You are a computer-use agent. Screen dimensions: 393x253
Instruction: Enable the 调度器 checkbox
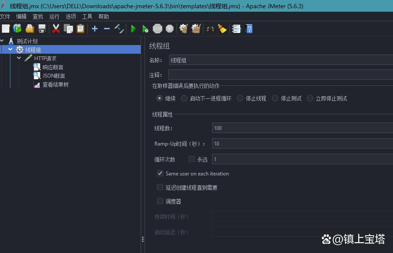[x=160, y=201]
